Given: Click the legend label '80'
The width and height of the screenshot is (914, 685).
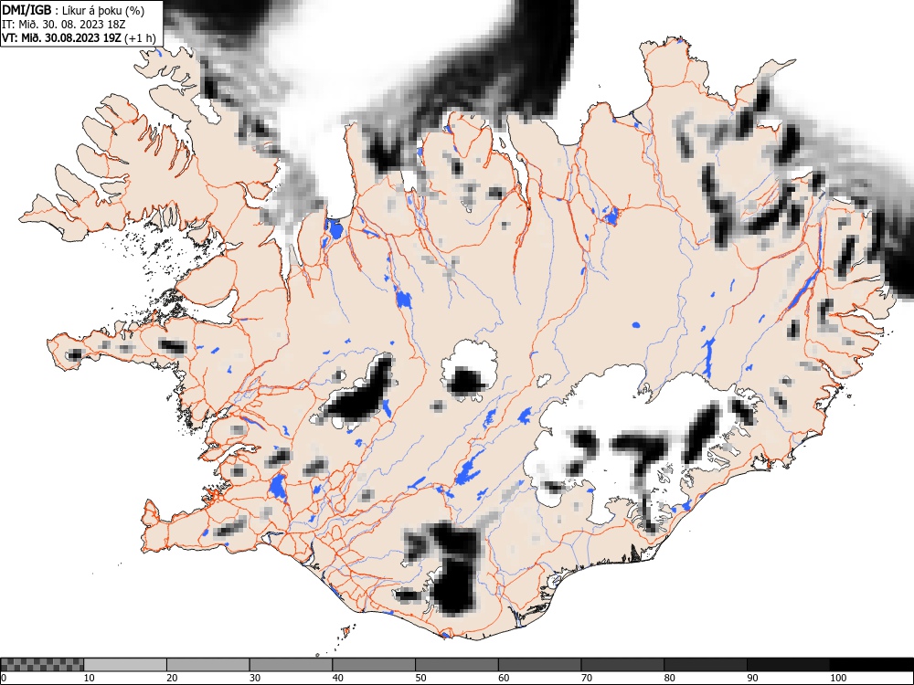Looking at the screenshot, I should coord(669,678).
